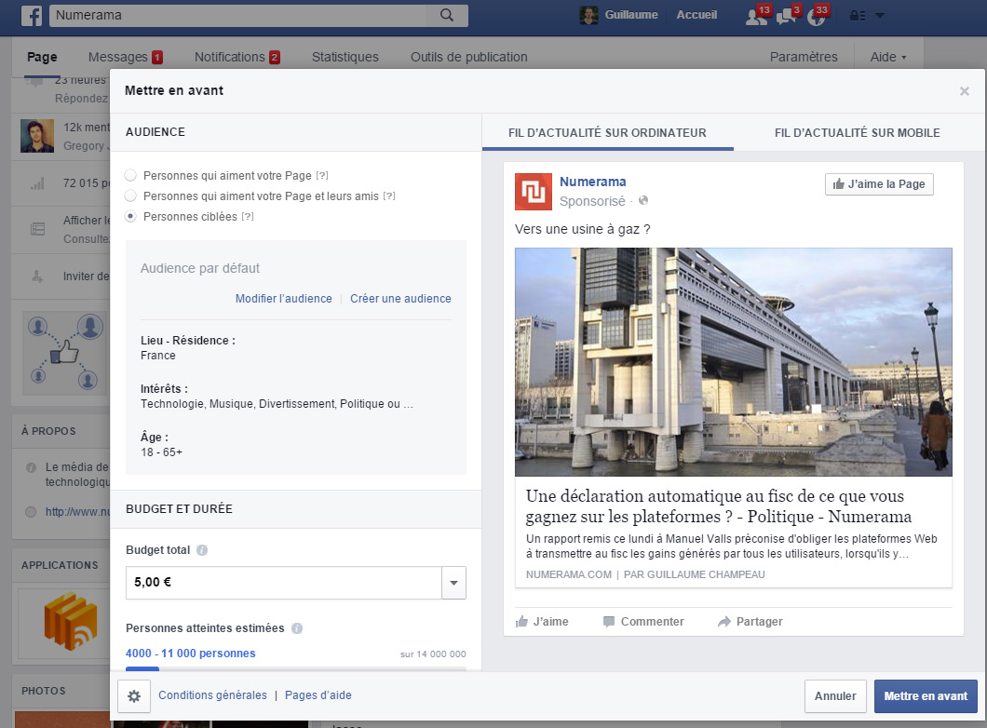Click help [?] next to Personnes ciblées
987x728 pixels.
pyautogui.click(x=248, y=217)
